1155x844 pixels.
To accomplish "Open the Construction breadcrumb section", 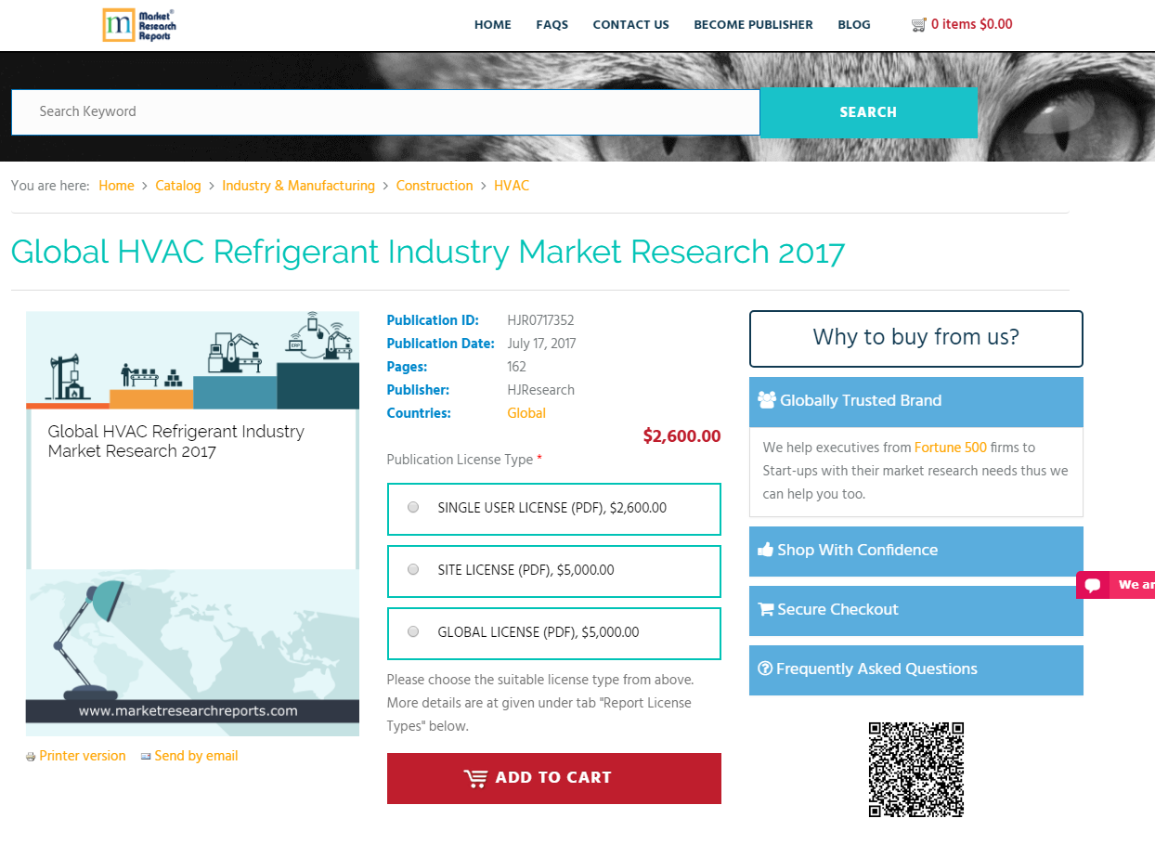I will (x=435, y=186).
